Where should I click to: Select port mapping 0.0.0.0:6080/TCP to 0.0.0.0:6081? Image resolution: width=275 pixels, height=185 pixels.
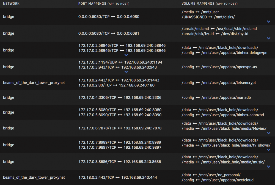point(109,33)
